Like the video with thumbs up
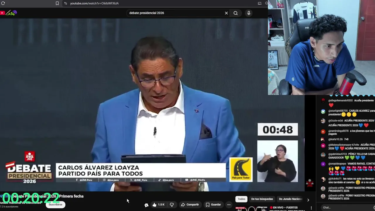Viewport: 375px width, 211px height. 154,205
